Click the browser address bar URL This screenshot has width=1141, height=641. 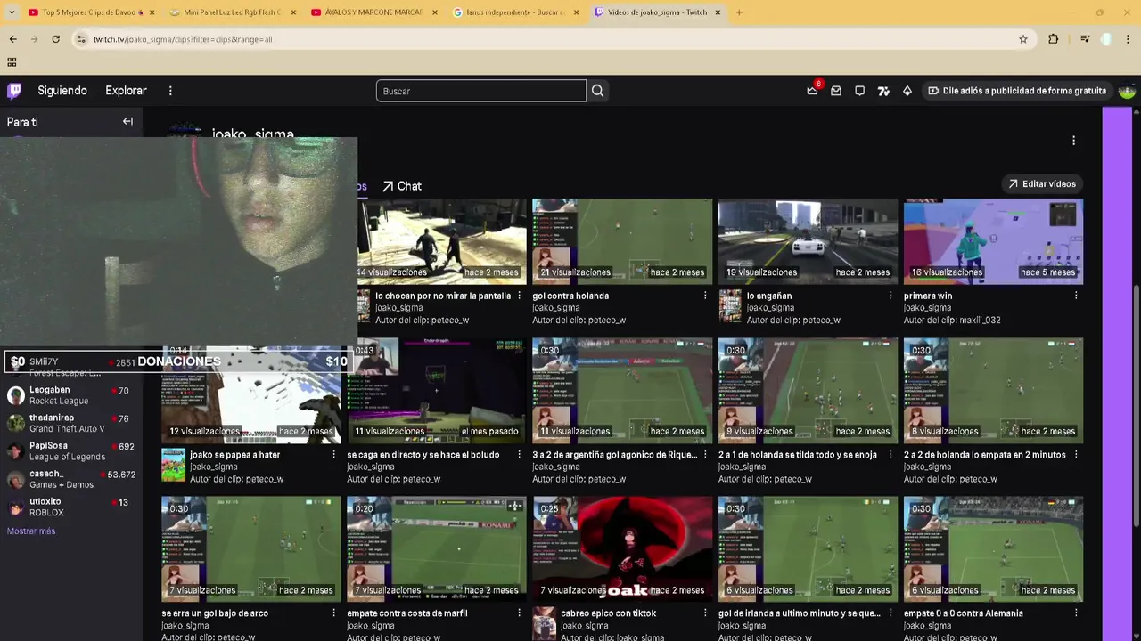tap(183, 39)
